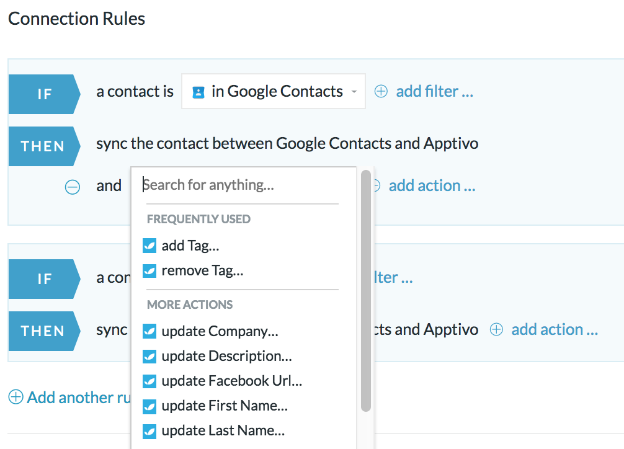Click 'Add another rule' plus icon
The width and height of the screenshot is (624, 449).
point(16,397)
